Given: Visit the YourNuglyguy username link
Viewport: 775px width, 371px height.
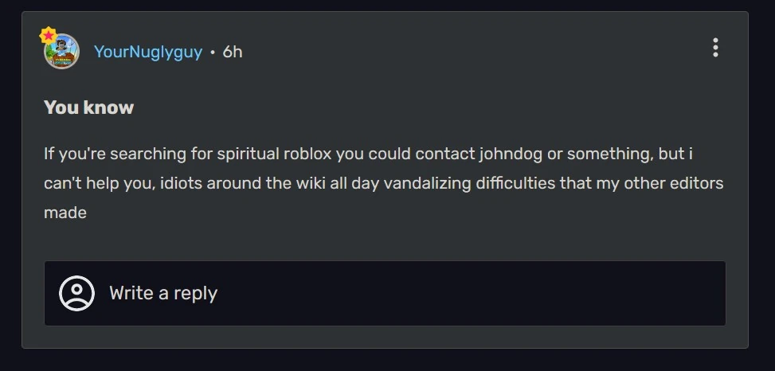Looking at the screenshot, I should tap(148, 52).
